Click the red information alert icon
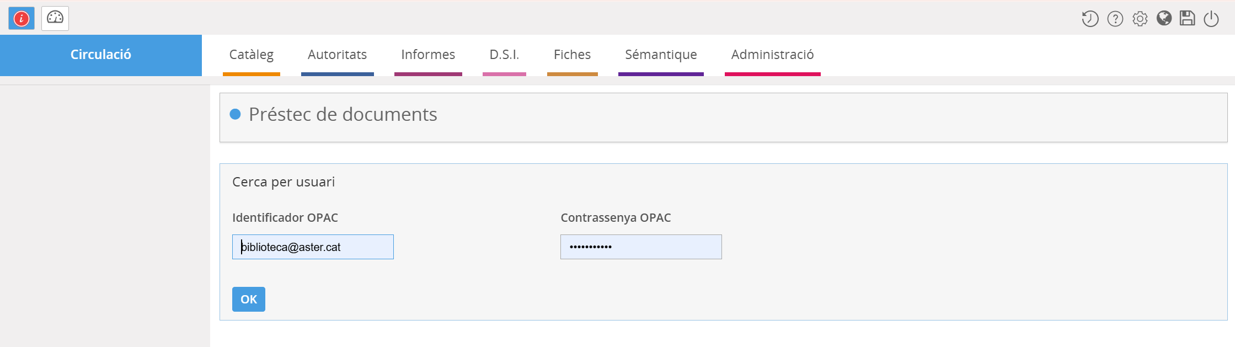 (22, 19)
